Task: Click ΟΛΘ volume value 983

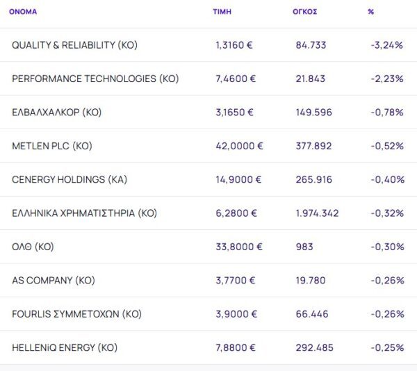Action: coord(304,247)
